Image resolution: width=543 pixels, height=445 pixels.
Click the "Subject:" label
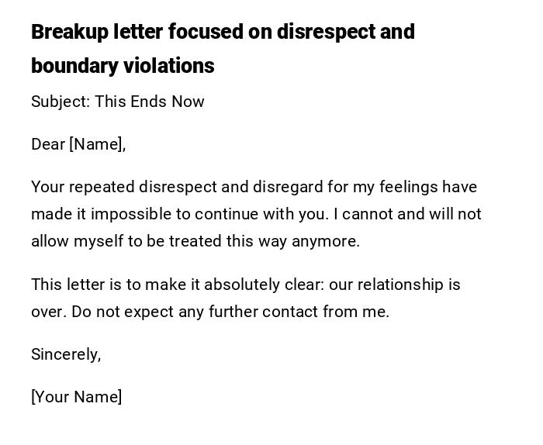click(x=60, y=102)
